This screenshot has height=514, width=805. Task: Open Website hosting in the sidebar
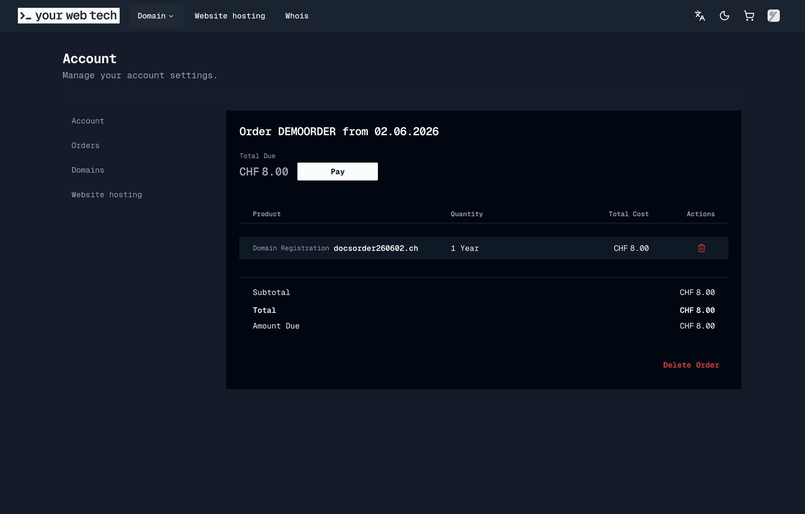(x=107, y=194)
